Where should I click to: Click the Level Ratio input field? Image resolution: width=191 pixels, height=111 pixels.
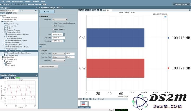(58, 38)
